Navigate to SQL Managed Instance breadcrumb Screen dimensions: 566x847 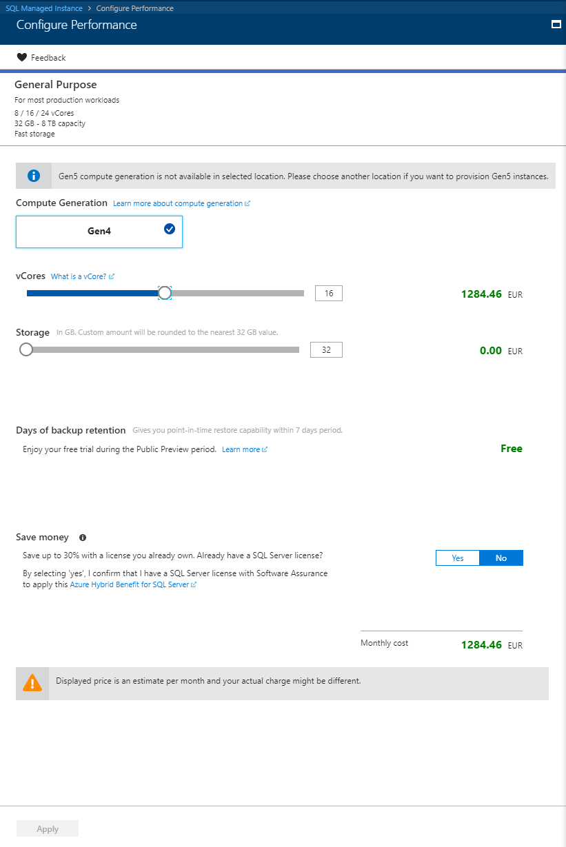(43, 8)
